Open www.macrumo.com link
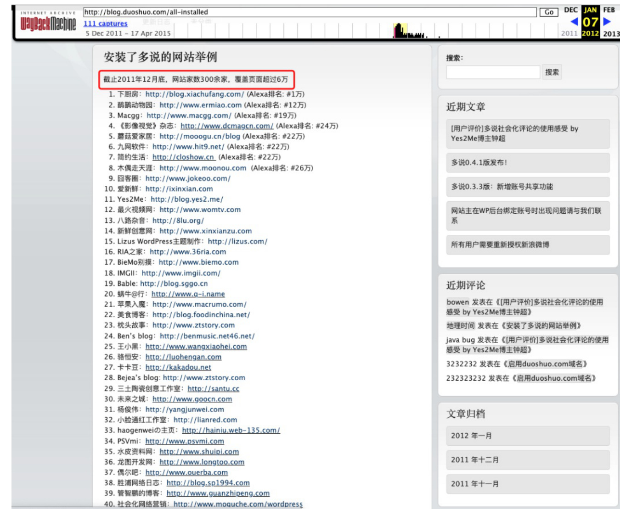This screenshot has height=509, width=620. (x=199, y=304)
